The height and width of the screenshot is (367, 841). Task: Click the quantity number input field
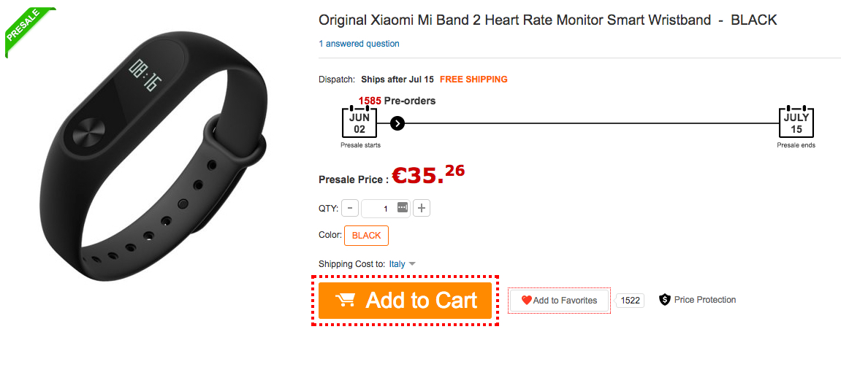click(x=380, y=209)
